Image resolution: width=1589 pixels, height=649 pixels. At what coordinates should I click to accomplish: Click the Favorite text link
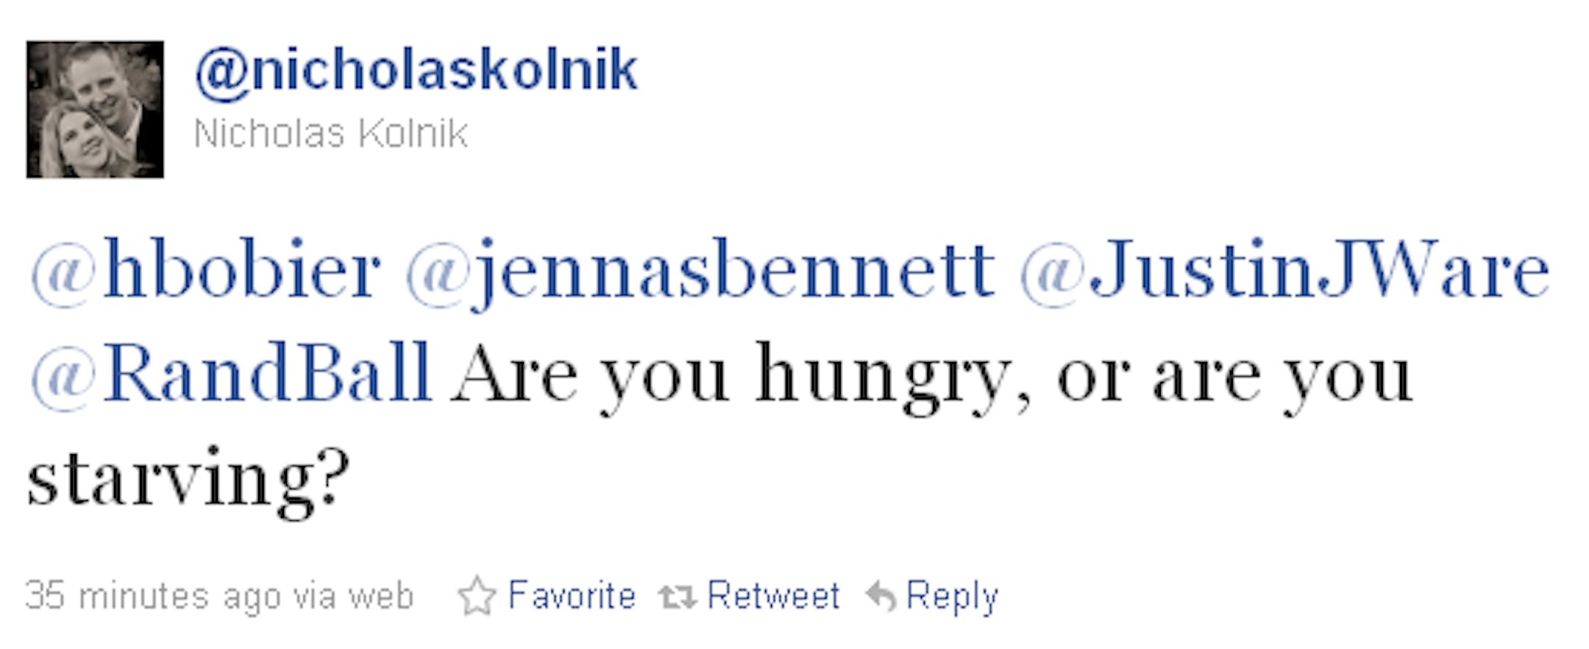(572, 595)
